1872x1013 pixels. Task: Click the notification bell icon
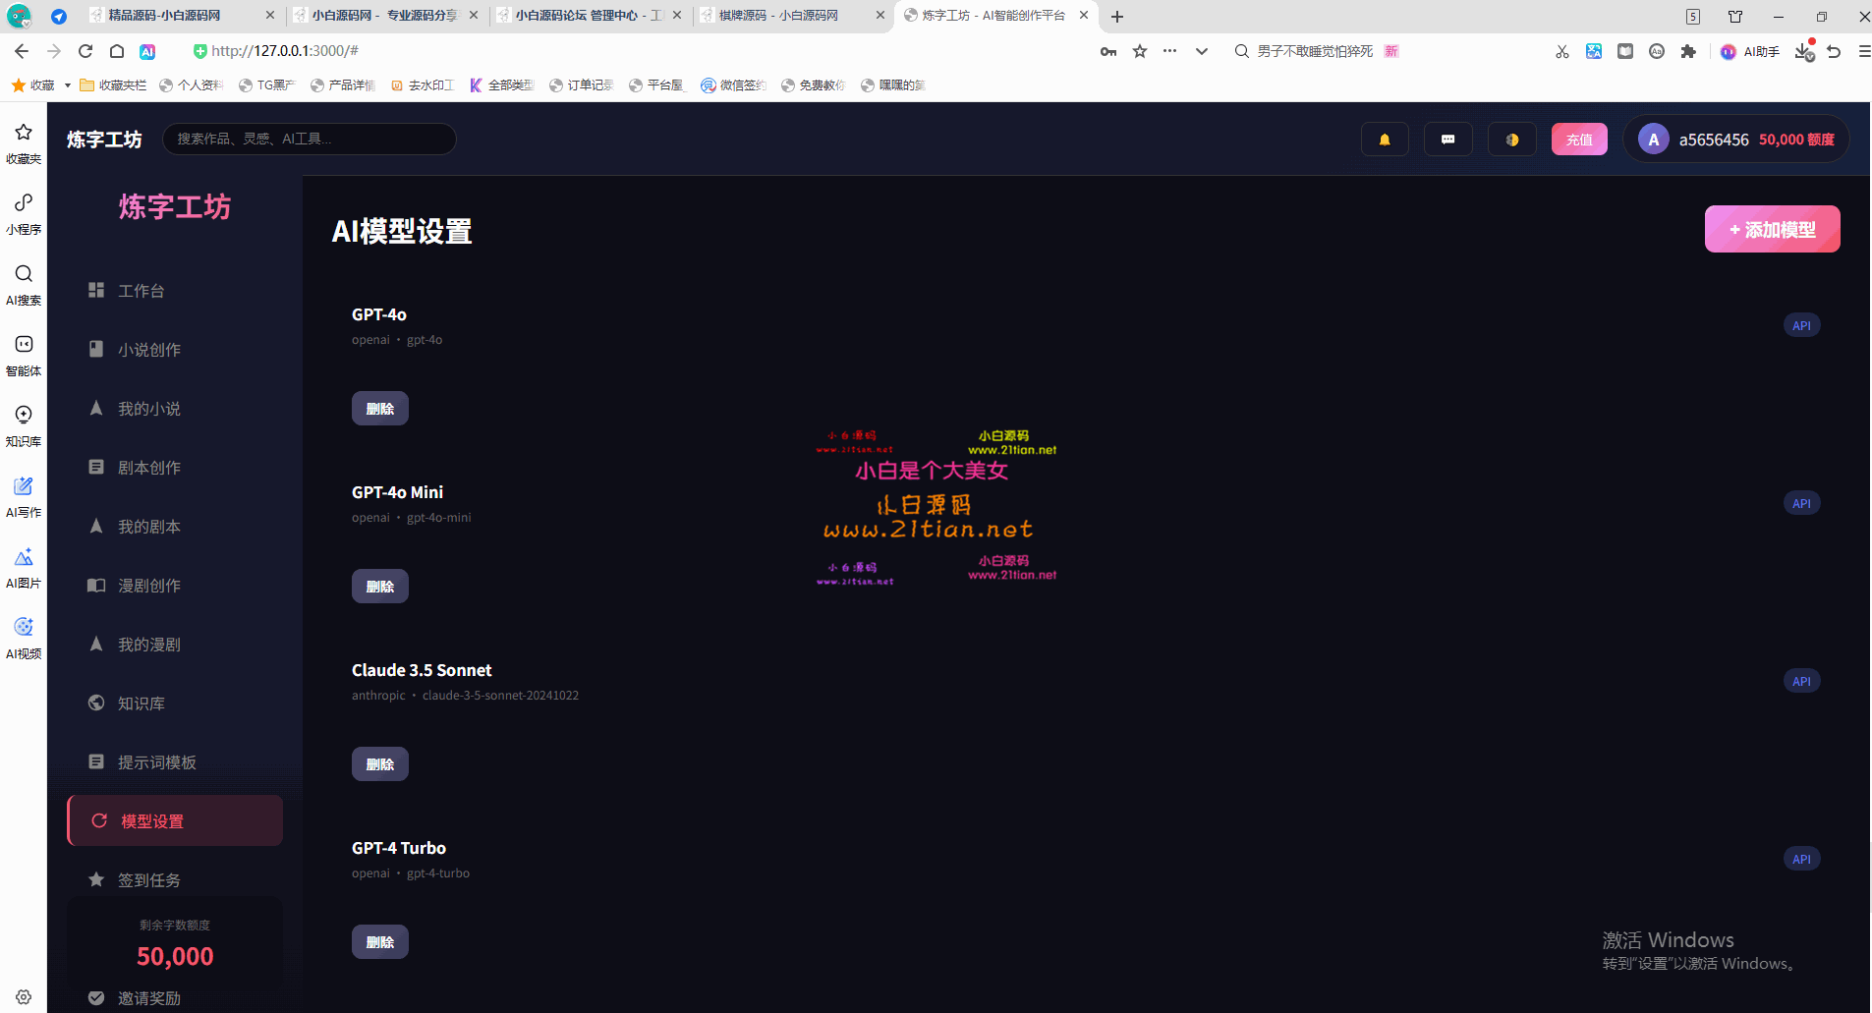pyautogui.click(x=1385, y=140)
